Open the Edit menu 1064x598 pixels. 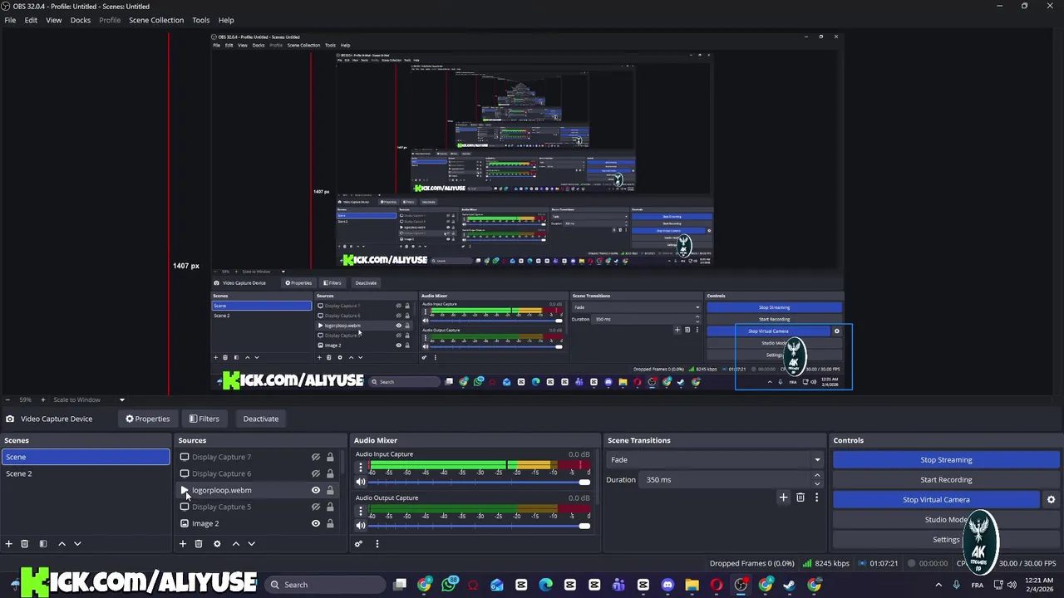(x=31, y=20)
